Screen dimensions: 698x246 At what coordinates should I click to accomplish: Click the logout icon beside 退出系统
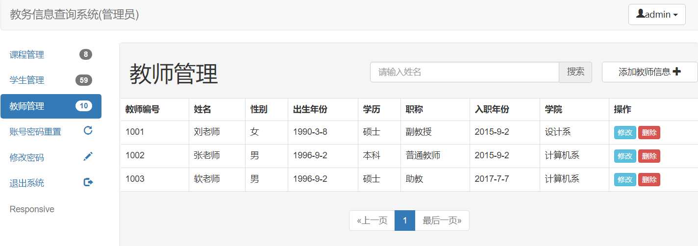tap(88, 182)
